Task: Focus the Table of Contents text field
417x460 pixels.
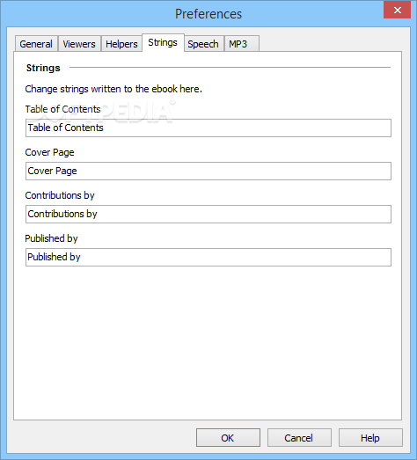Action: tap(208, 128)
